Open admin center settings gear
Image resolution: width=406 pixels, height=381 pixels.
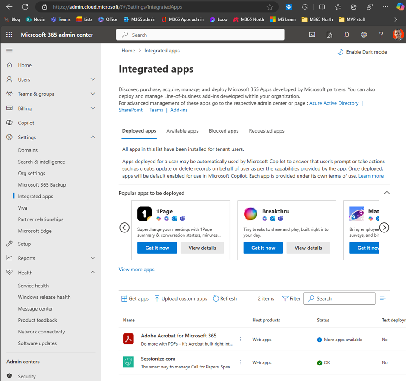click(364, 35)
